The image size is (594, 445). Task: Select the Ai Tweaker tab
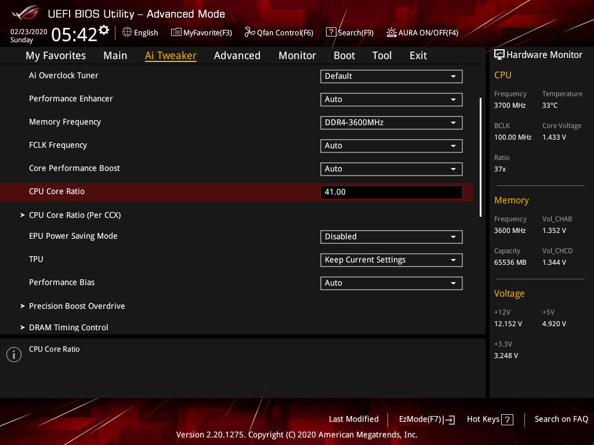point(171,56)
